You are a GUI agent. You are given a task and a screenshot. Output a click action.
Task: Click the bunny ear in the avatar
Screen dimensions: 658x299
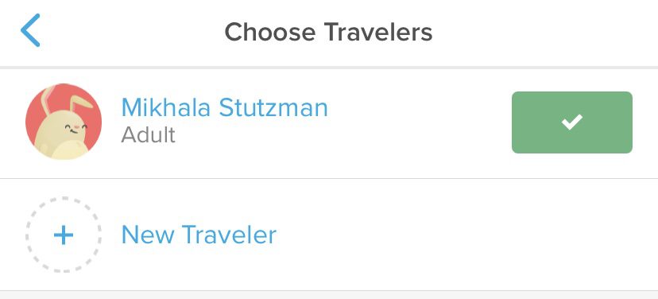point(81,103)
